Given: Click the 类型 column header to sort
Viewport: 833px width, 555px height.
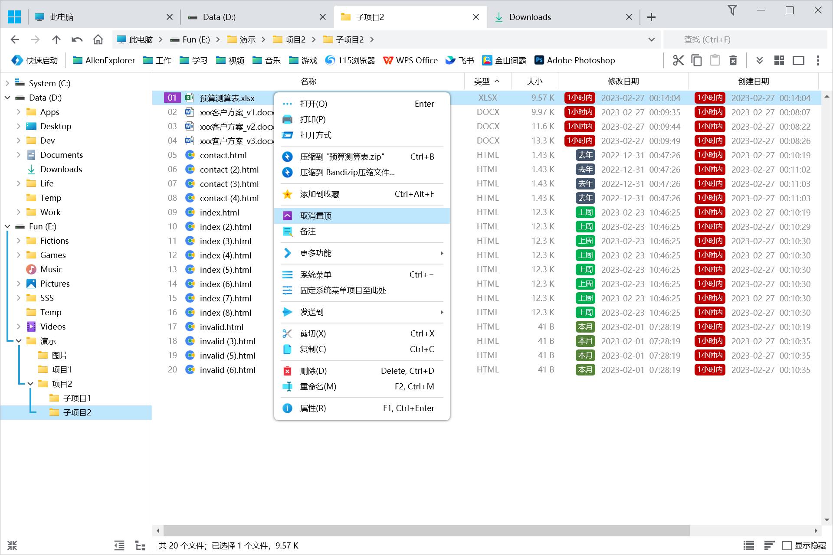Looking at the screenshot, I should [482, 81].
